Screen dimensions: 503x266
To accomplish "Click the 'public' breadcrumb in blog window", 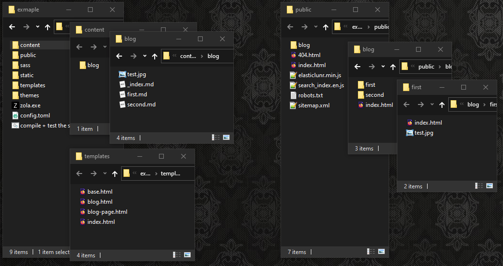I will pyautogui.click(x=426, y=67).
